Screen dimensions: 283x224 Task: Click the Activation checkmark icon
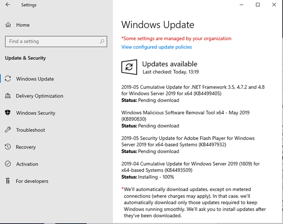pyautogui.click(x=8, y=164)
